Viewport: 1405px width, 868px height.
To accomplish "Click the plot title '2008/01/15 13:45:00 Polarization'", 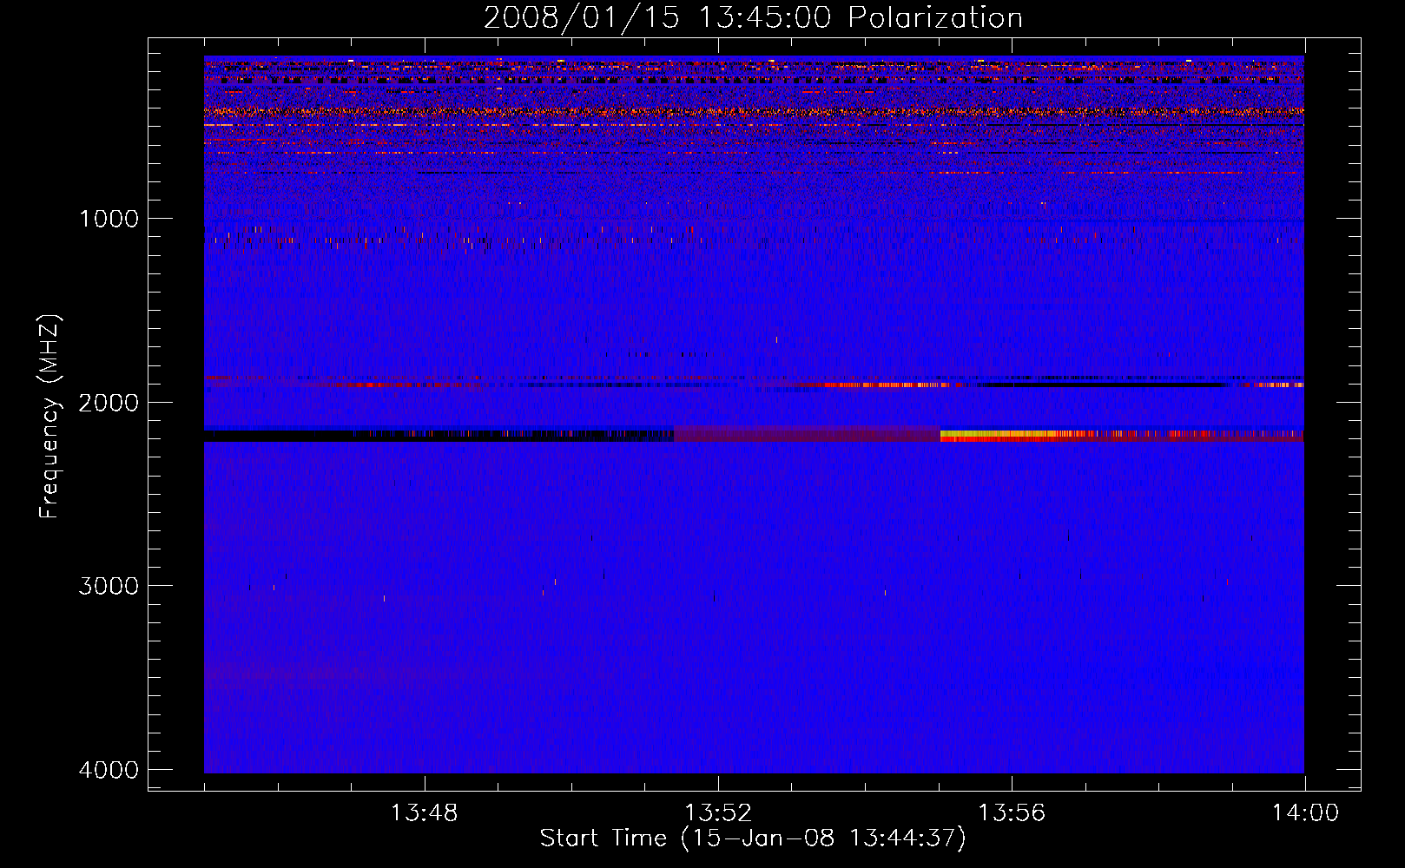I will pyautogui.click(x=753, y=17).
